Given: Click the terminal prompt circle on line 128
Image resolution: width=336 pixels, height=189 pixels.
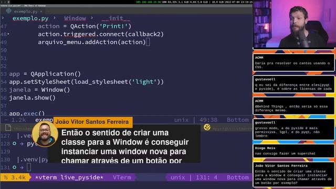Looking at the screenshot, I should [14, 143].
